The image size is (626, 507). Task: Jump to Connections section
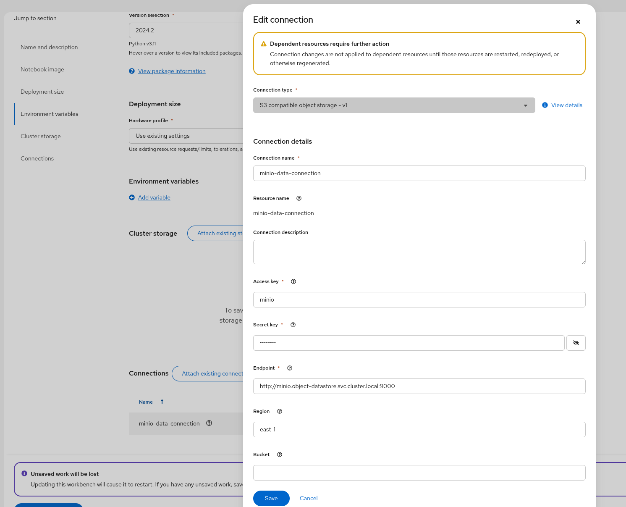(37, 158)
